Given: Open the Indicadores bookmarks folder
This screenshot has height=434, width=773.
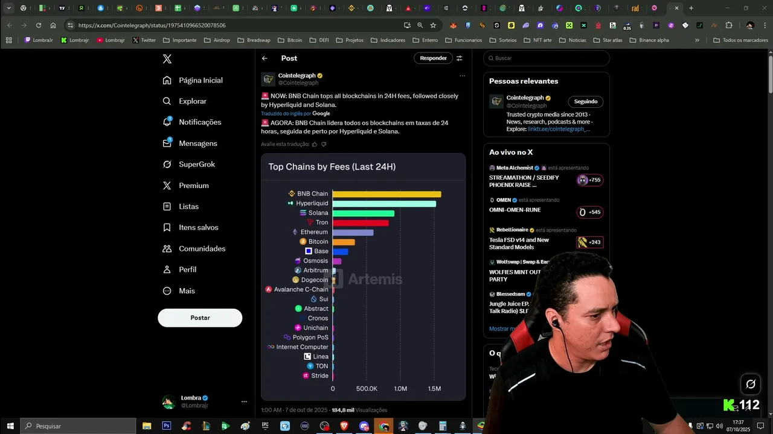Looking at the screenshot, I should (x=388, y=40).
